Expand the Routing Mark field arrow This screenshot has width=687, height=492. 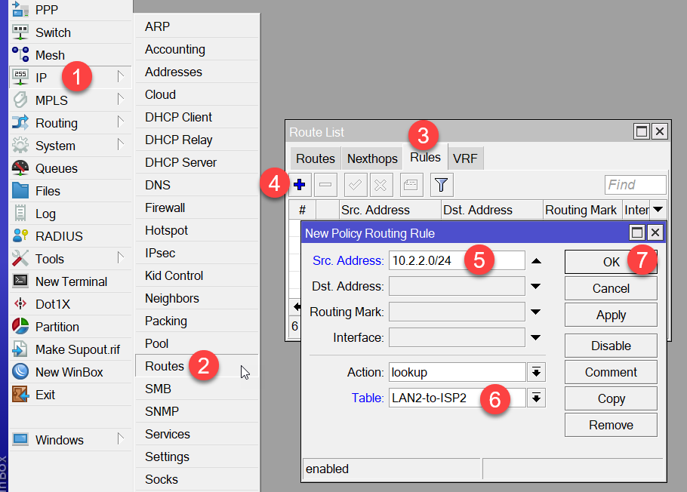point(536,312)
